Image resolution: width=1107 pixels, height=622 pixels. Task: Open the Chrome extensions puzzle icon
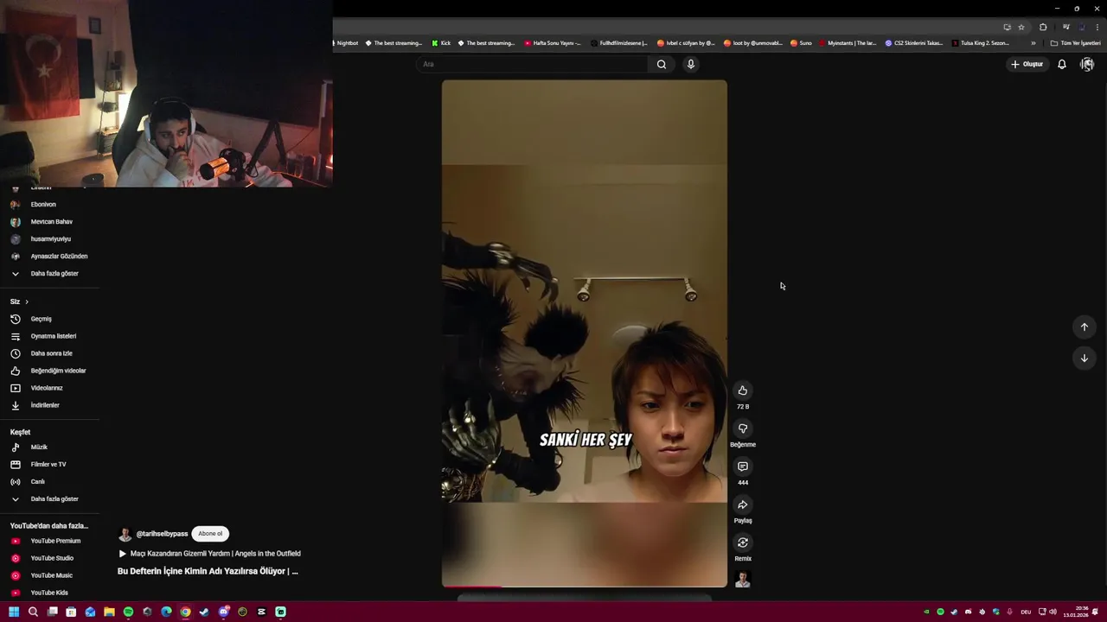(1043, 27)
